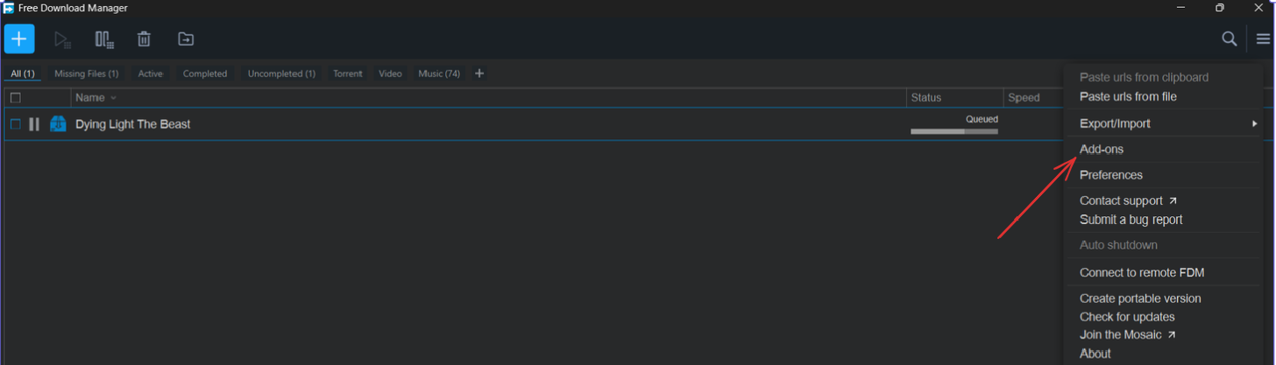Add a new tag with plus tab

[x=479, y=74]
